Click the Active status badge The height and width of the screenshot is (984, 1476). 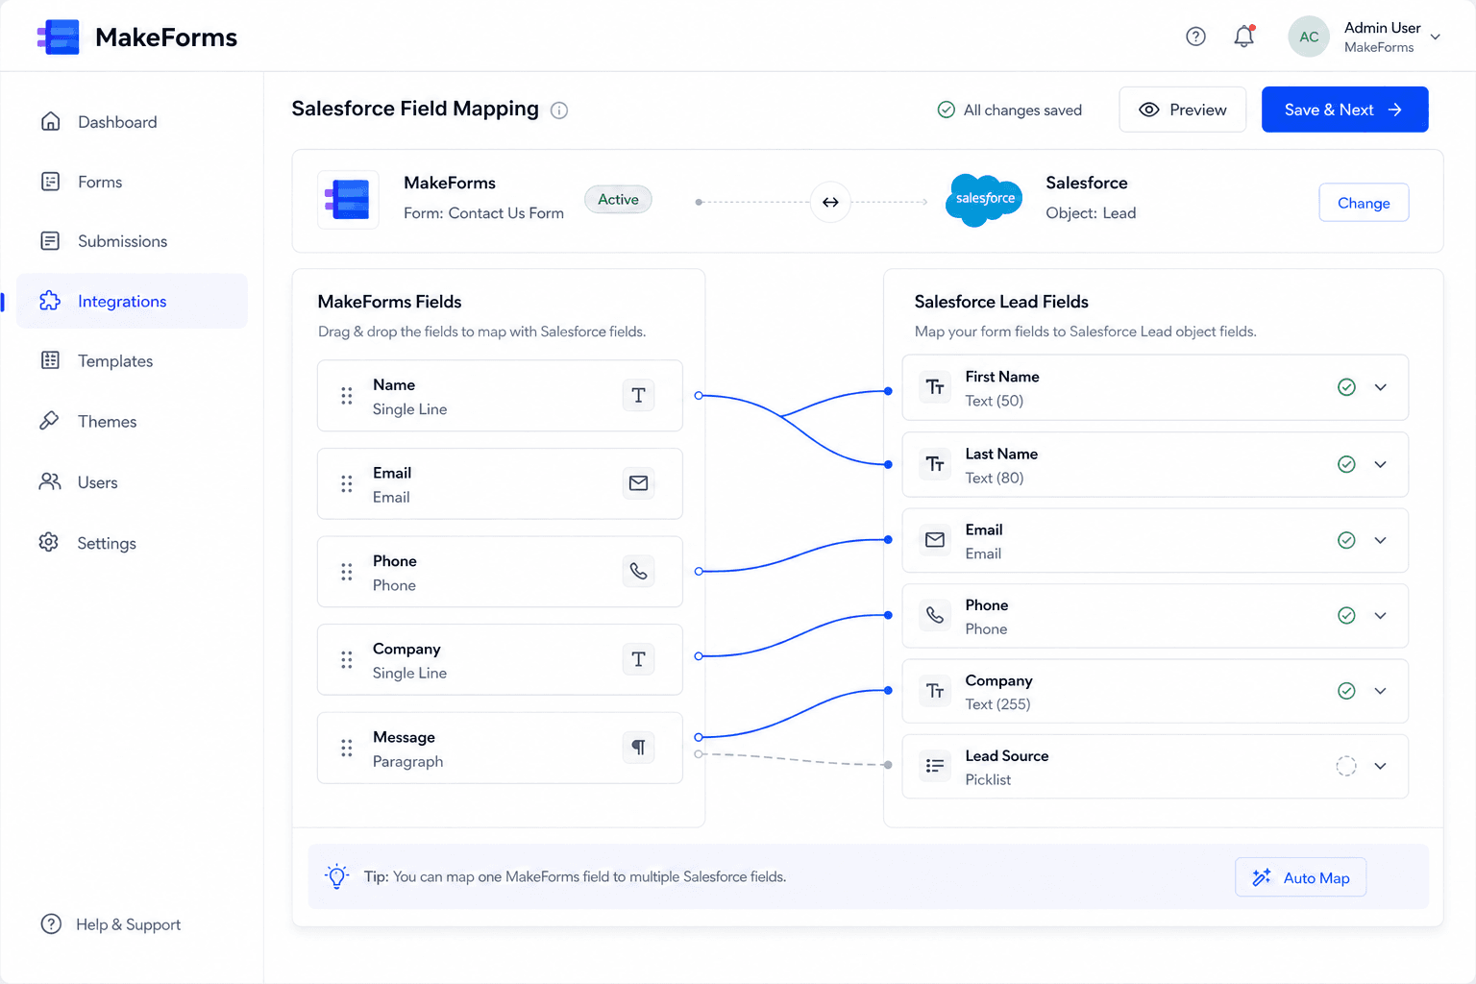(618, 199)
